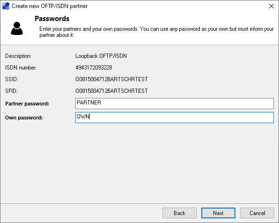The width and height of the screenshot is (279, 223).
Task: Click the ISDN number value 4943172093228
Action: point(94,68)
